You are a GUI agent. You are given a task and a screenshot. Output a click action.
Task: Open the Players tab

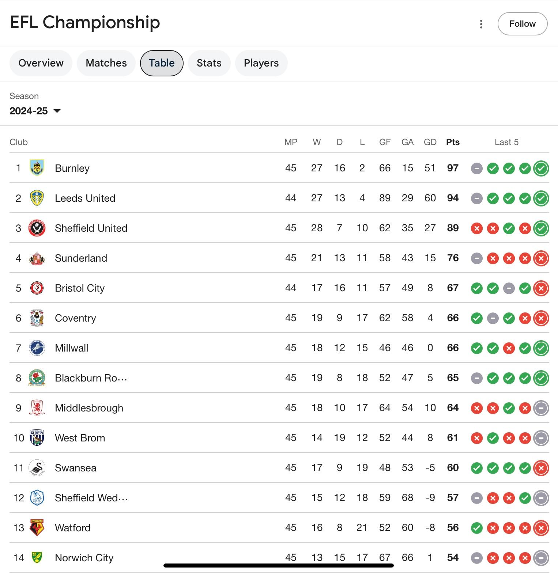[261, 63]
